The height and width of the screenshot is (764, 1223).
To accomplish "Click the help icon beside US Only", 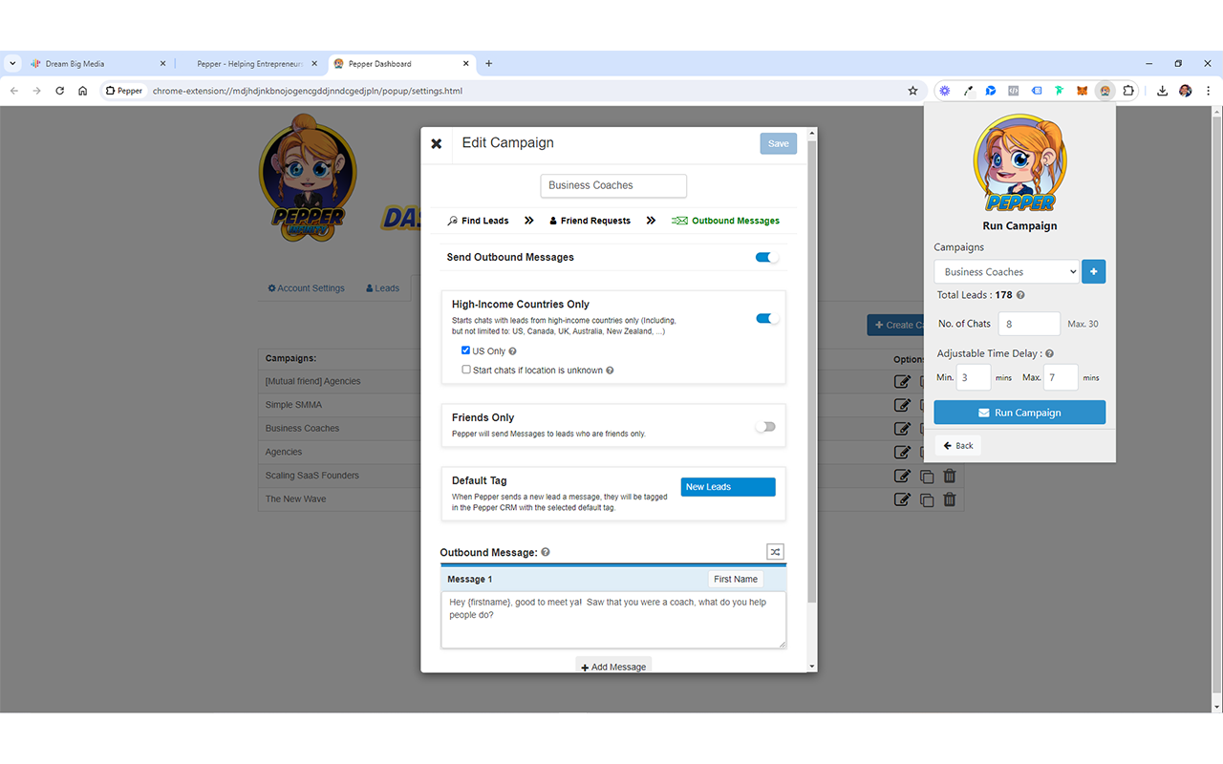I will tap(513, 351).
